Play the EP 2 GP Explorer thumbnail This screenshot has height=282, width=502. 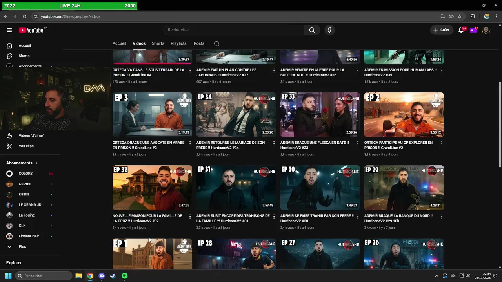click(x=404, y=115)
